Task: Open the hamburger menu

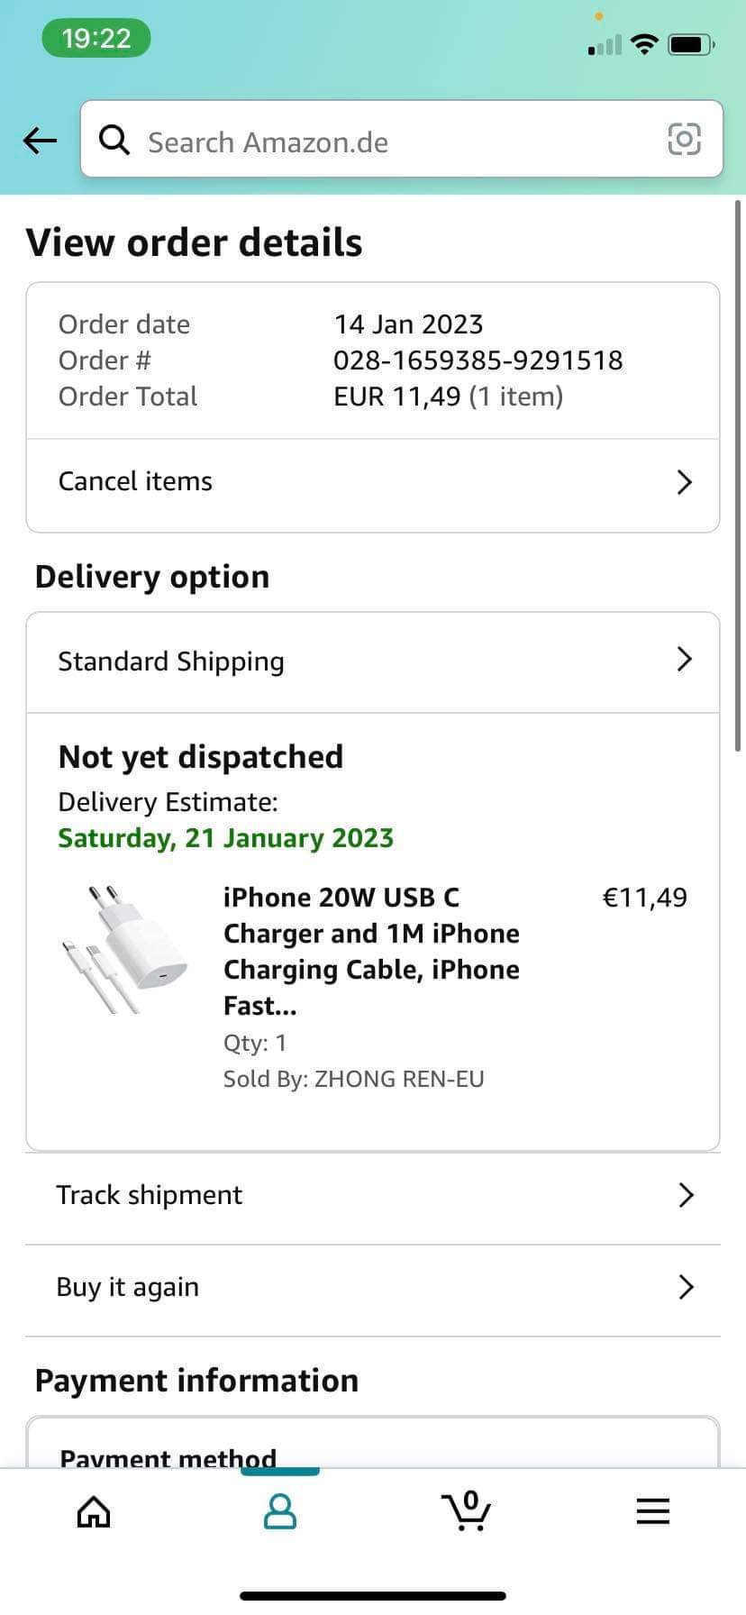Action: [x=653, y=1511]
